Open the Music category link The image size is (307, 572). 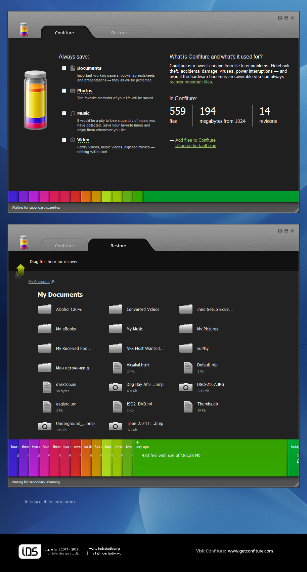pyautogui.click(x=83, y=113)
